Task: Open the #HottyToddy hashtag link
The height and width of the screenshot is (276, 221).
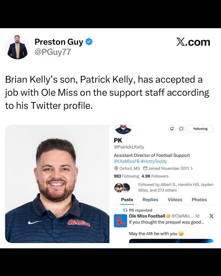Action: 154,161
